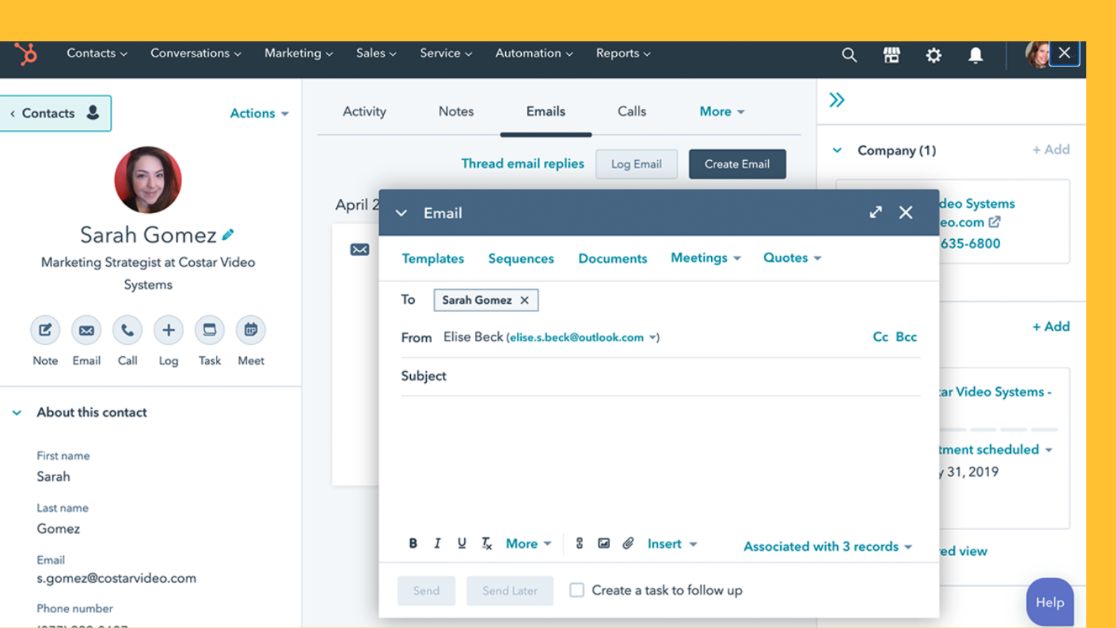Open Documents in email composer
Screen dimensions: 1116x628
click(613, 259)
